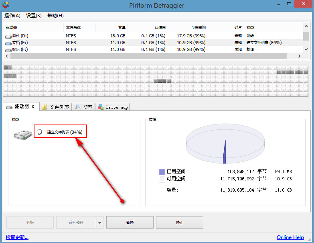Screen dimensions: 314x243
Task: Click the 11,715,796,992 bytes free value
Action: pyautogui.click(x=237, y=179)
